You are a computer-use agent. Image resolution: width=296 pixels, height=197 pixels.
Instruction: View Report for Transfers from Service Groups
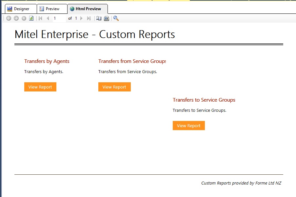[x=114, y=87]
